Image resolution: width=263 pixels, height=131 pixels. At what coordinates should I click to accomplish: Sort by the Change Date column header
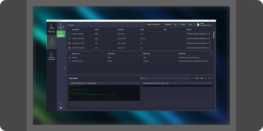click(76, 29)
